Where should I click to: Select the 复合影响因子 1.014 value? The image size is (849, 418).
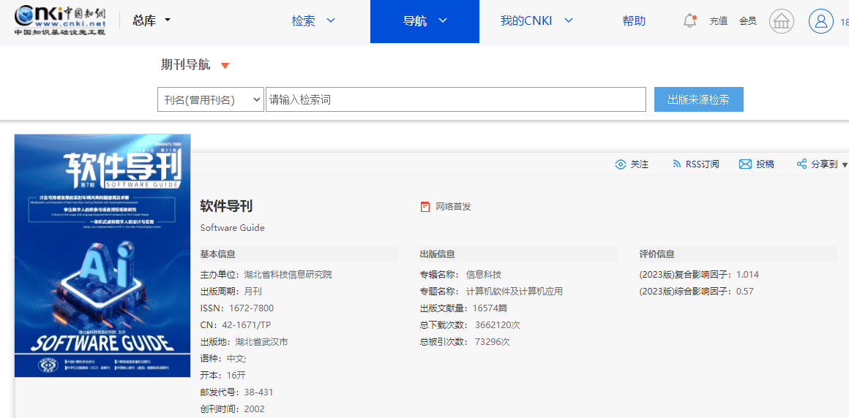pos(748,275)
